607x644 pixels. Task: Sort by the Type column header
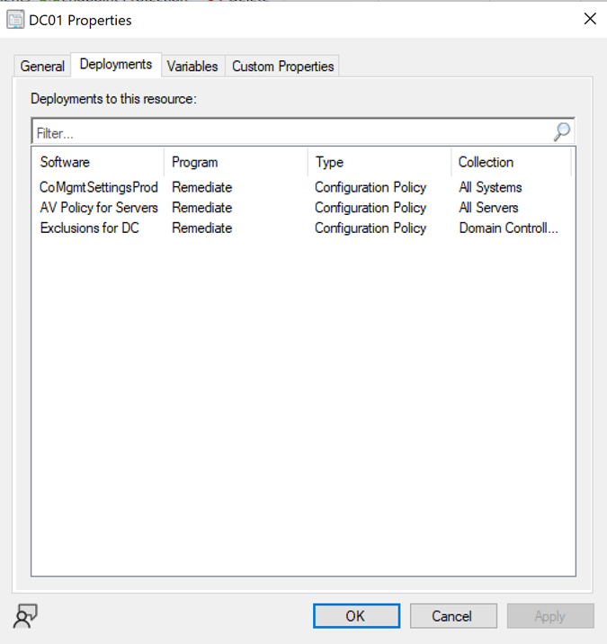point(379,162)
